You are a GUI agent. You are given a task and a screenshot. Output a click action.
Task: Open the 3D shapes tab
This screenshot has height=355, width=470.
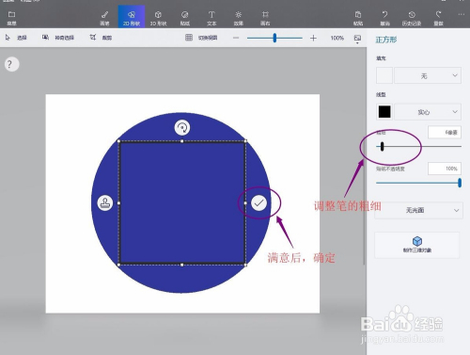coord(158,18)
